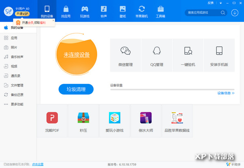Click the 反馈 feedback link

pyautogui.click(x=211, y=3)
